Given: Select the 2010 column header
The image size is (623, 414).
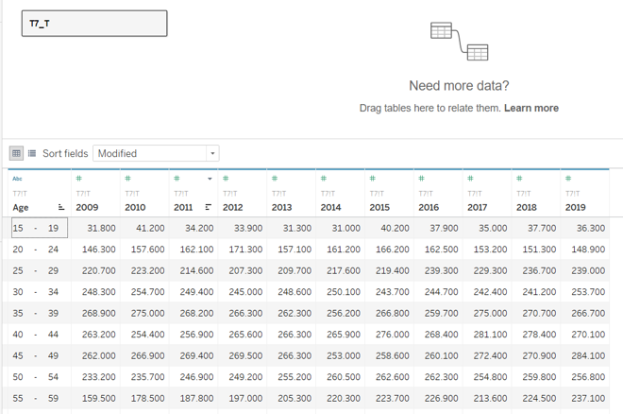Looking at the screenshot, I should (x=135, y=207).
